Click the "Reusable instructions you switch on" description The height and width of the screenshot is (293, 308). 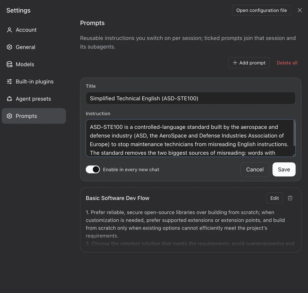pyautogui.click(x=188, y=42)
